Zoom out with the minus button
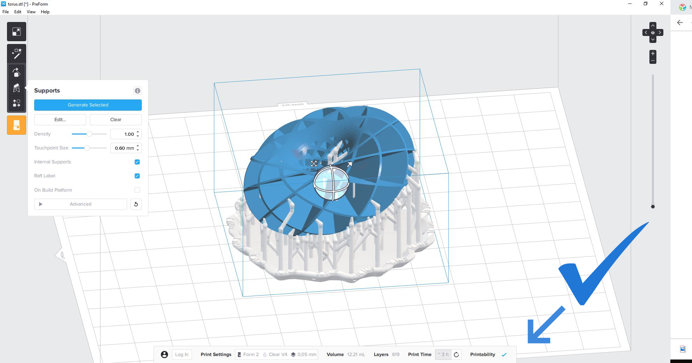The width and height of the screenshot is (692, 363). click(x=653, y=60)
